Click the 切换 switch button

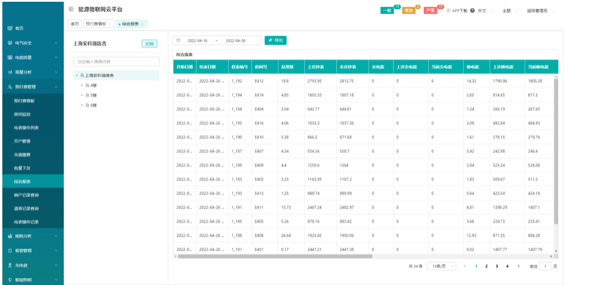[150, 44]
